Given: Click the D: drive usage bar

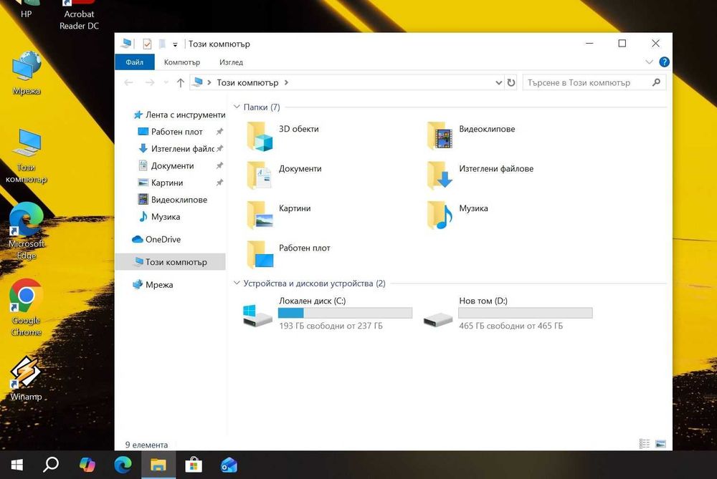Looking at the screenshot, I should [x=526, y=313].
